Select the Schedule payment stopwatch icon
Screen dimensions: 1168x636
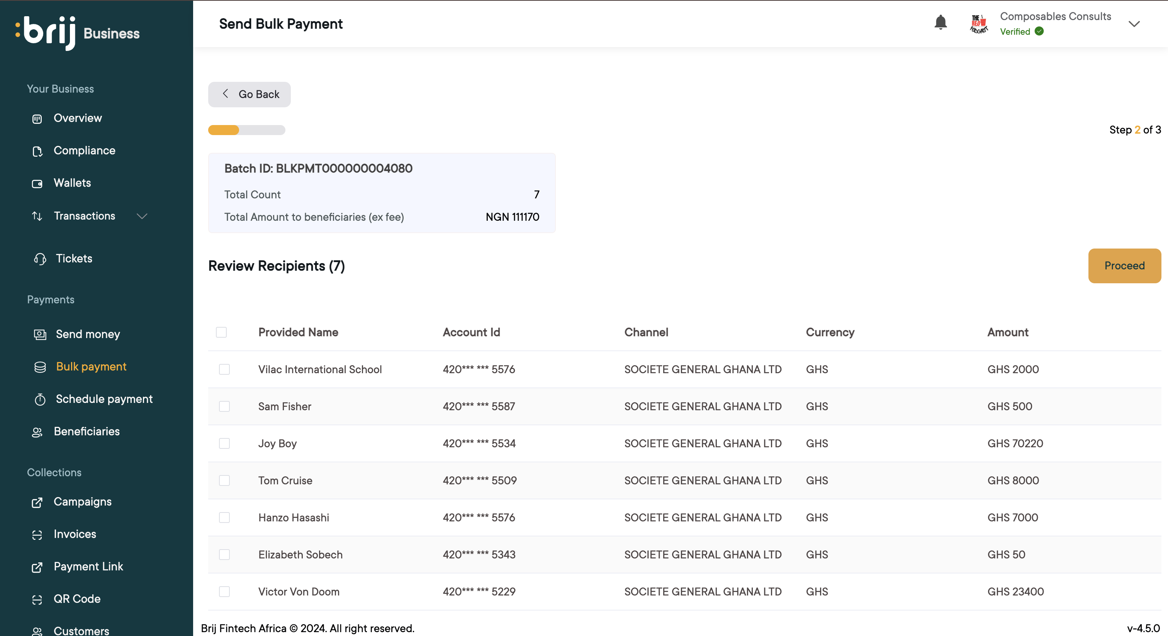pyautogui.click(x=40, y=399)
